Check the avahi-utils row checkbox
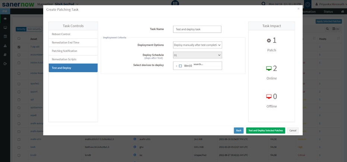Screen dimensions: 347x162 click(19, 139)
